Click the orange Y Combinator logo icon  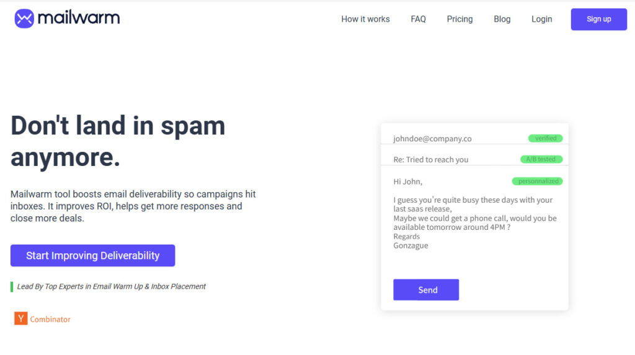(21, 319)
